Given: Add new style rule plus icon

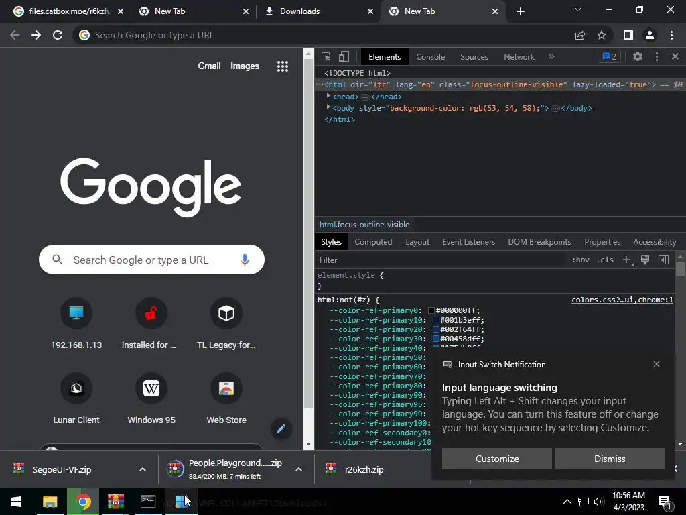Looking at the screenshot, I should click(x=626, y=260).
